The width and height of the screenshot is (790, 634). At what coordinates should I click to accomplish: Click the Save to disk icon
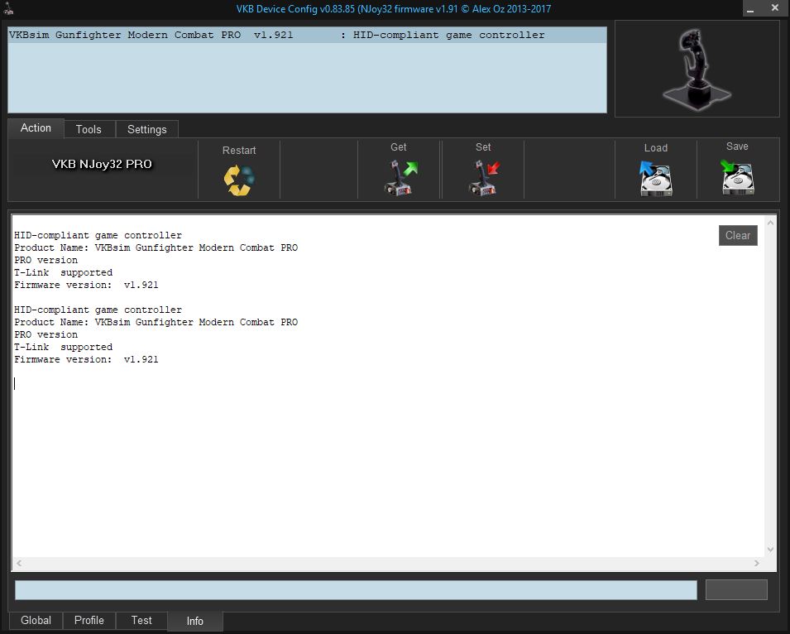737,177
